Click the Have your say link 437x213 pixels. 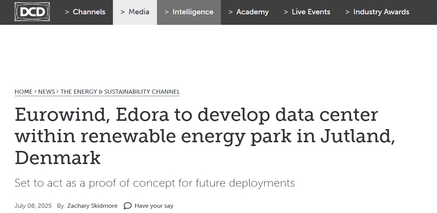154,206
